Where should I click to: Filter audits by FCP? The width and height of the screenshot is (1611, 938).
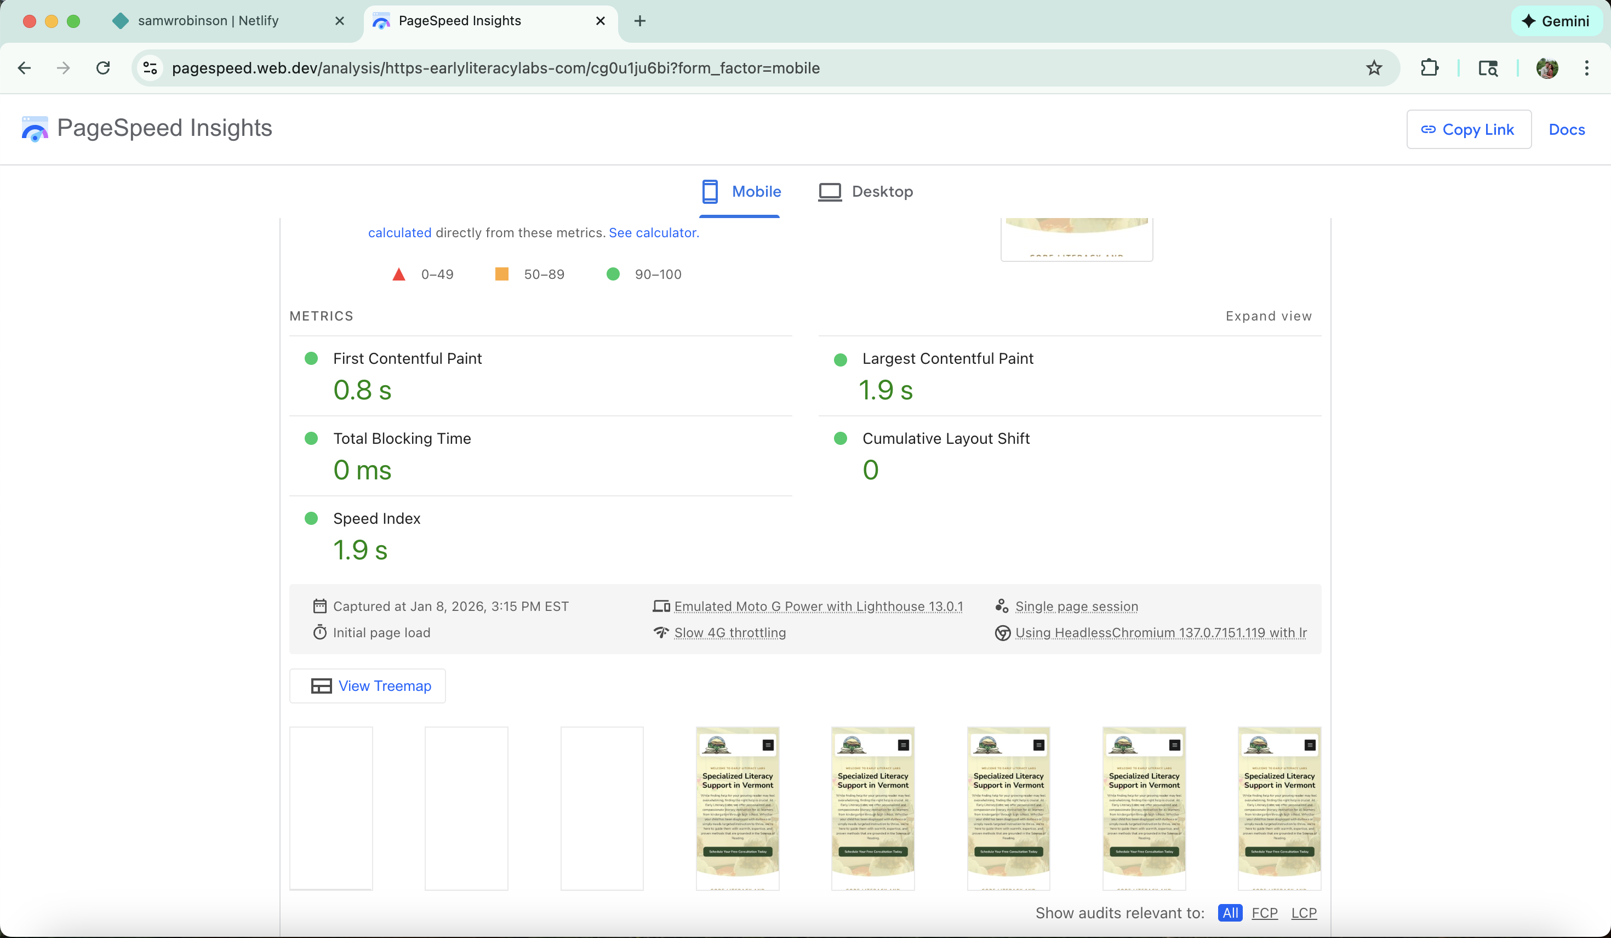click(x=1265, y=913)
